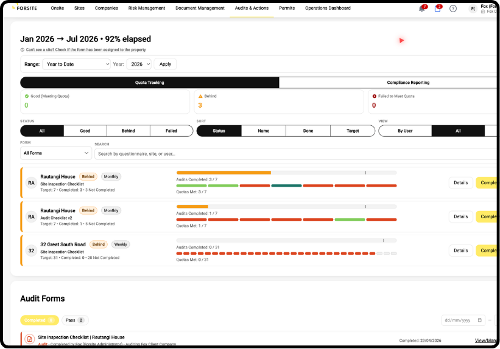Click the 0/31 audits completed progress bar

click(286, 240)
